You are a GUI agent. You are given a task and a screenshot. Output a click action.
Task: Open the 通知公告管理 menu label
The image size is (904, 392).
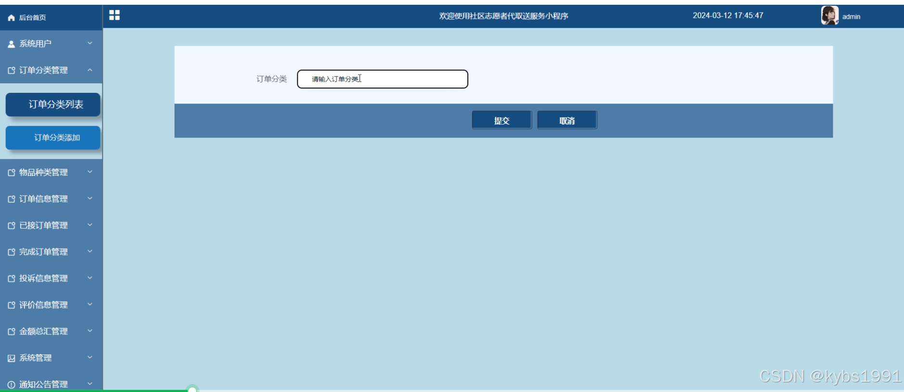coord(43,384)
